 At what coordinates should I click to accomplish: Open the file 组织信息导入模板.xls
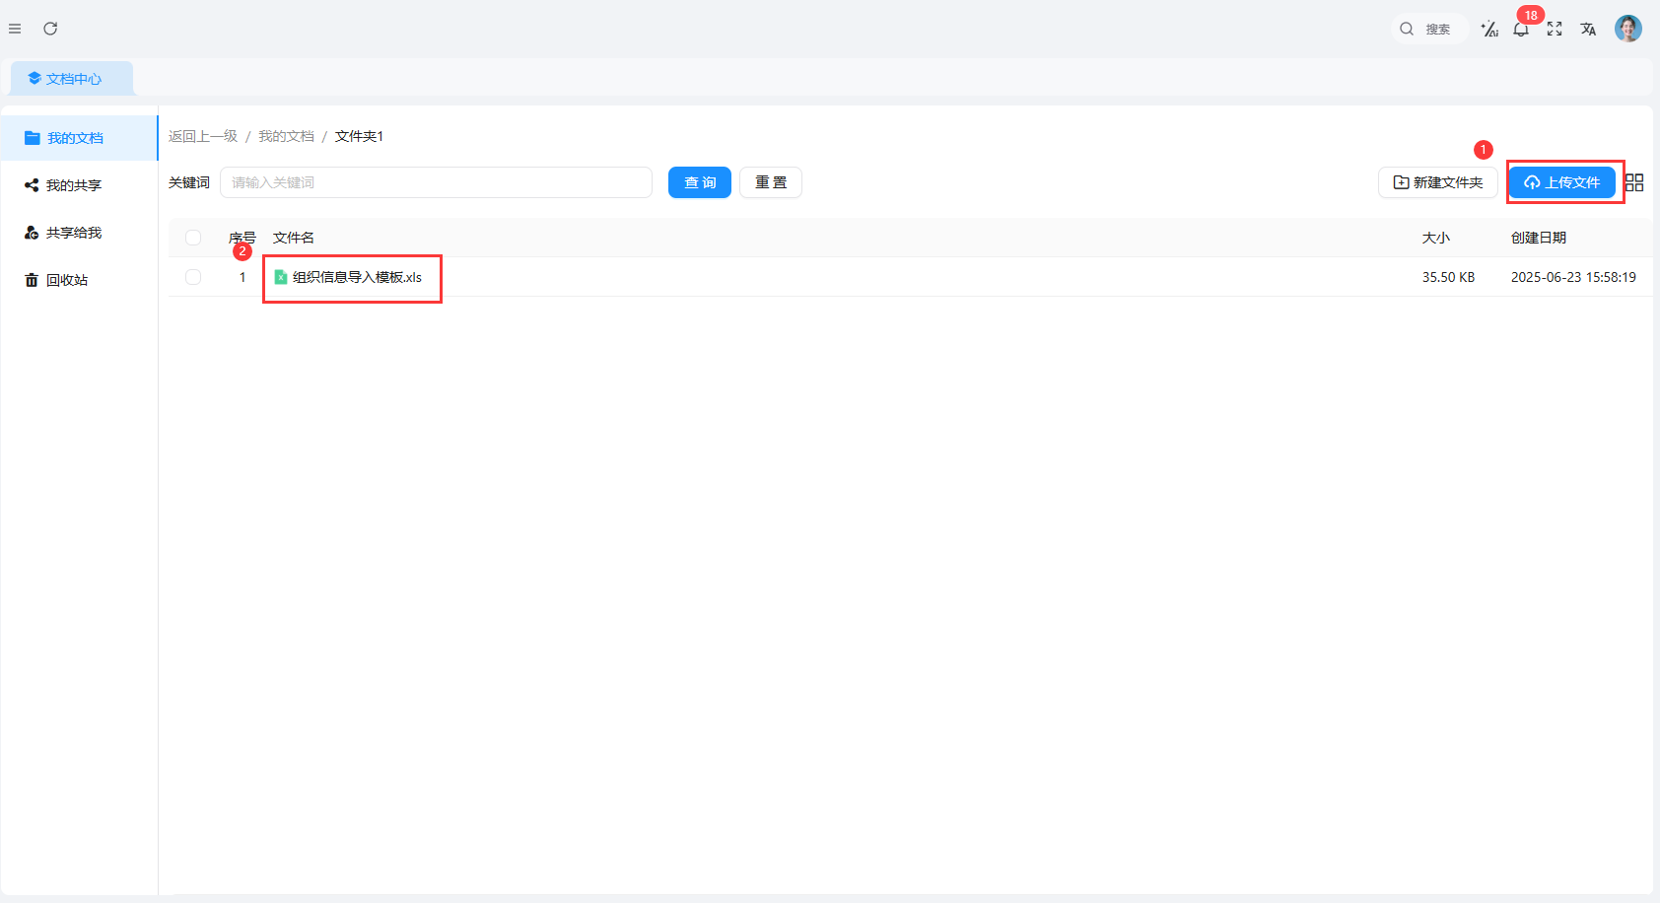coord(357,277)
